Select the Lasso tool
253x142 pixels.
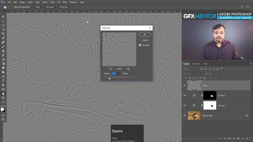[x=3, y=25]
